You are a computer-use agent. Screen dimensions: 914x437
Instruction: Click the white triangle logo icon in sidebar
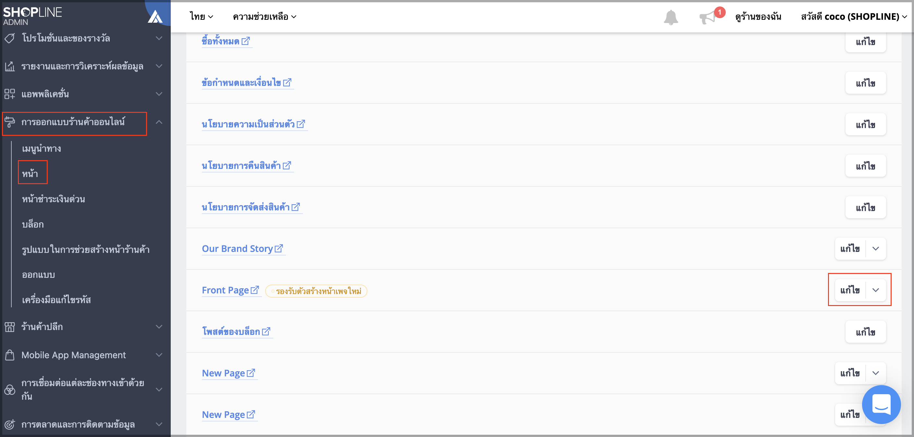coord(155,16)
